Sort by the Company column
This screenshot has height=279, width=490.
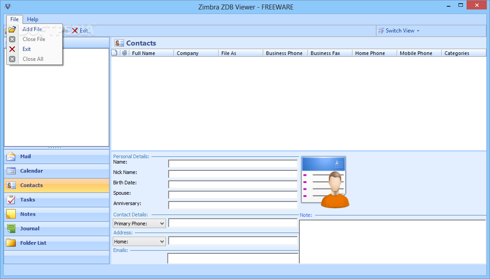point(196,53)
